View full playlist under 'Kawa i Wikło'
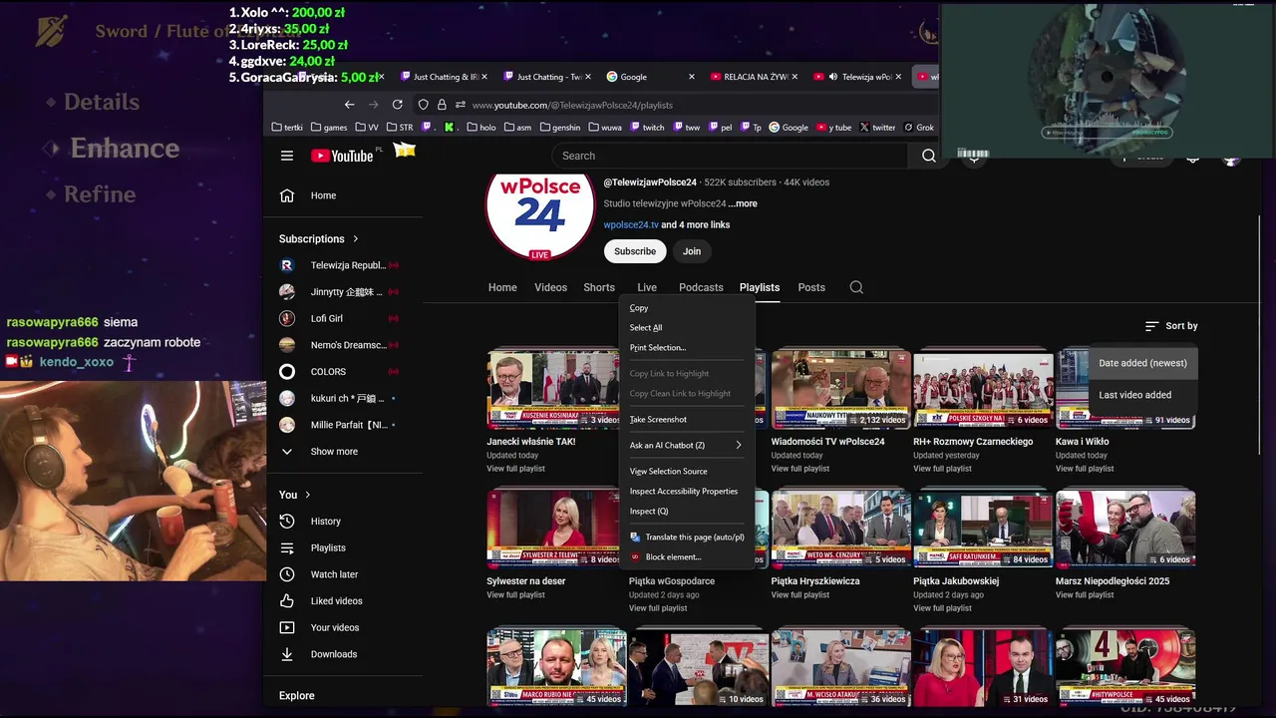 (1085, 469)
